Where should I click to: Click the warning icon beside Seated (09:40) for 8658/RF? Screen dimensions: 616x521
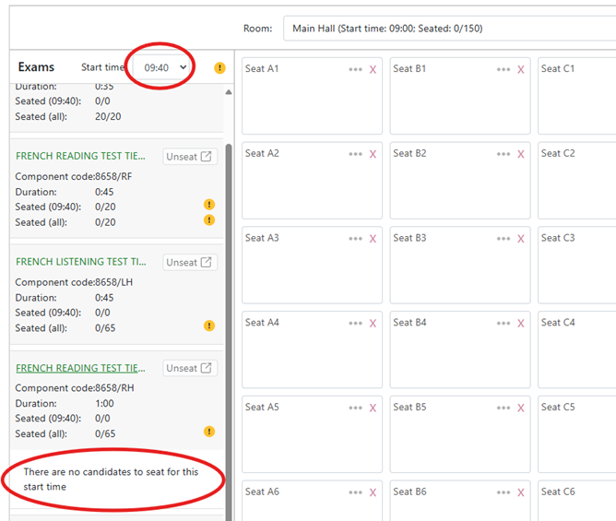coord(209,205)
